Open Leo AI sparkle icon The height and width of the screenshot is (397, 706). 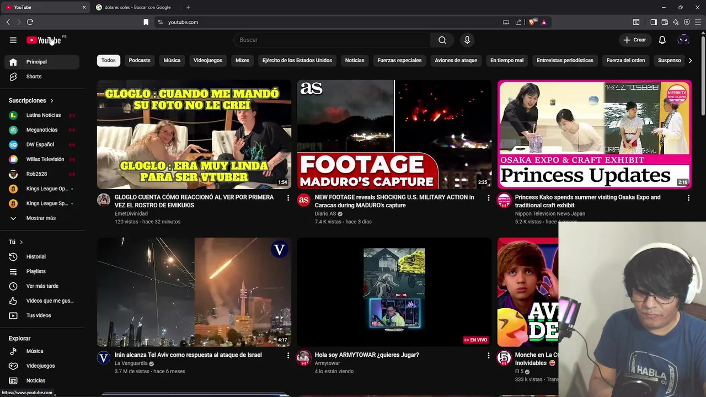(676, 22)
